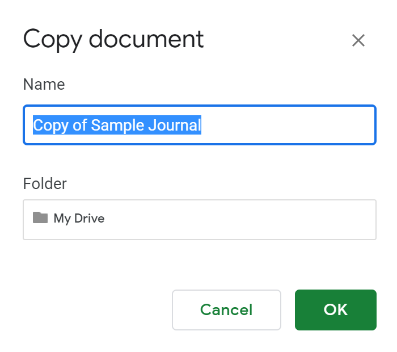Click the "Folder" field label
397x352 pixels.
pyautogui.click(x=45, y=183)
